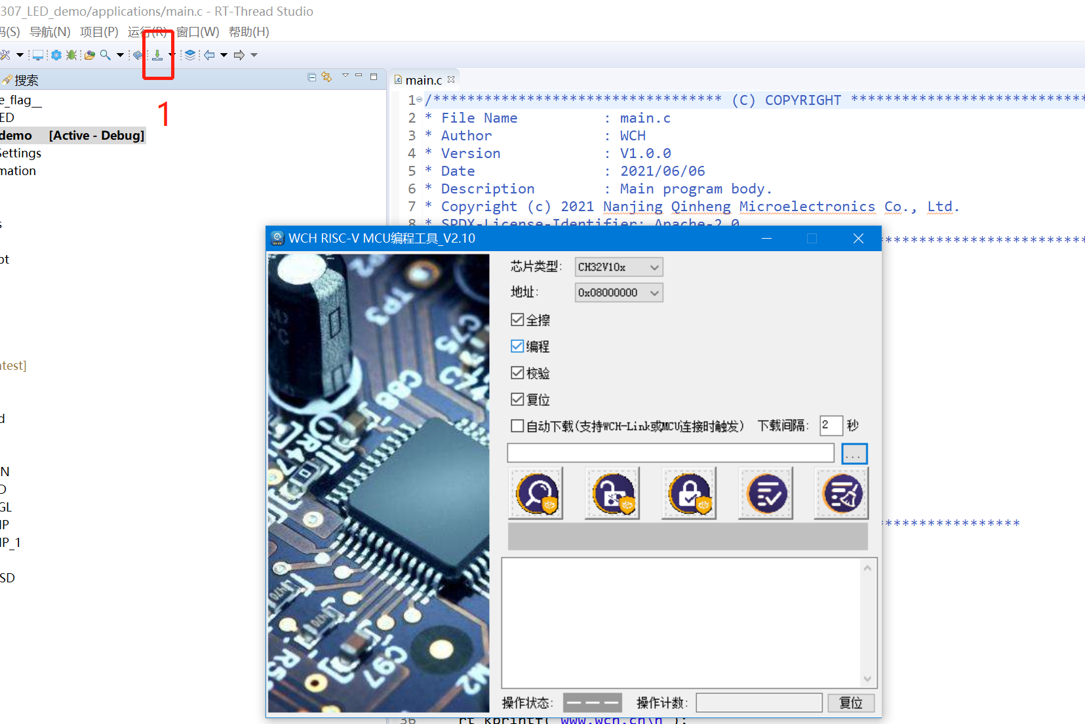Open the search panel view menu triangle
This screenshot has height=724, width=1085.
click(345, 76)
